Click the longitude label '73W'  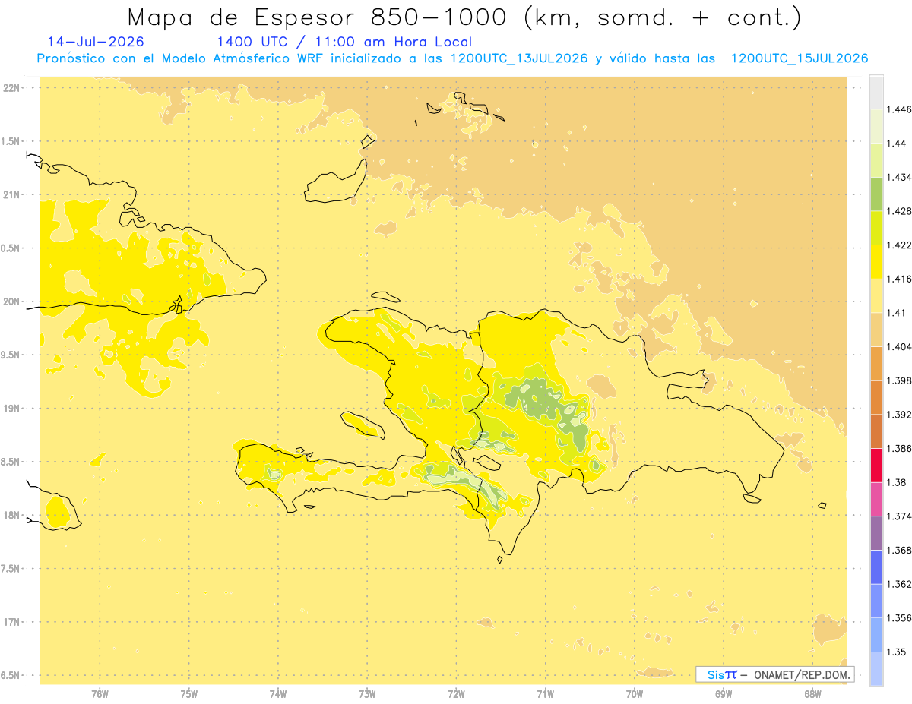367,694
